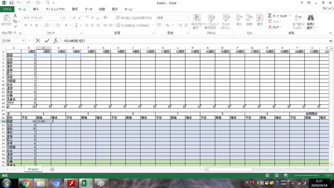The height and width of the screenshot is (188, 334).
Task: Click the Paste clipboard icon
Action: coord(7,18)
